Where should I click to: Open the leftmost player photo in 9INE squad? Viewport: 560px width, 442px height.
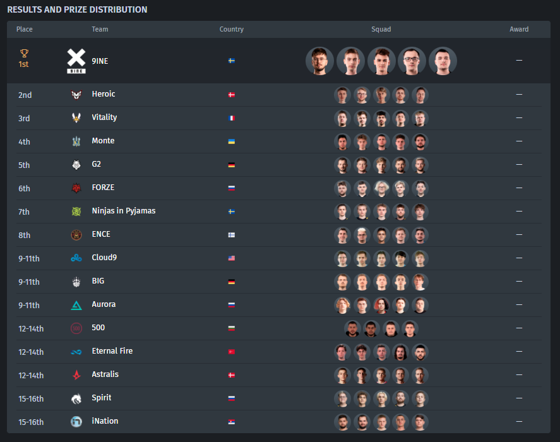(319, 61)
